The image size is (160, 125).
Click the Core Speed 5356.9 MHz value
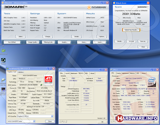click(127, 102)
